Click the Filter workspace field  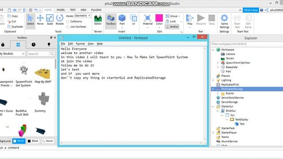pyautogui.click(x=247, y=44)
